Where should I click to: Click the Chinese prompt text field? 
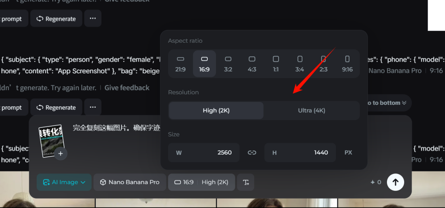(117, 128)
